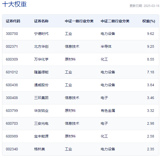Click the 中证二级行业分类 column header
Viewport: 161px width, 157px height.
point(115,21)
